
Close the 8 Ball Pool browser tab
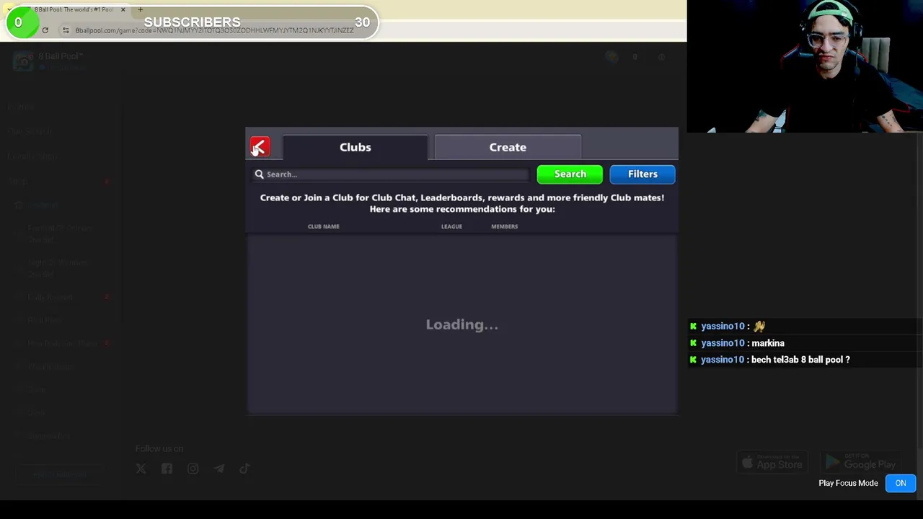click(x=123, y=9)
